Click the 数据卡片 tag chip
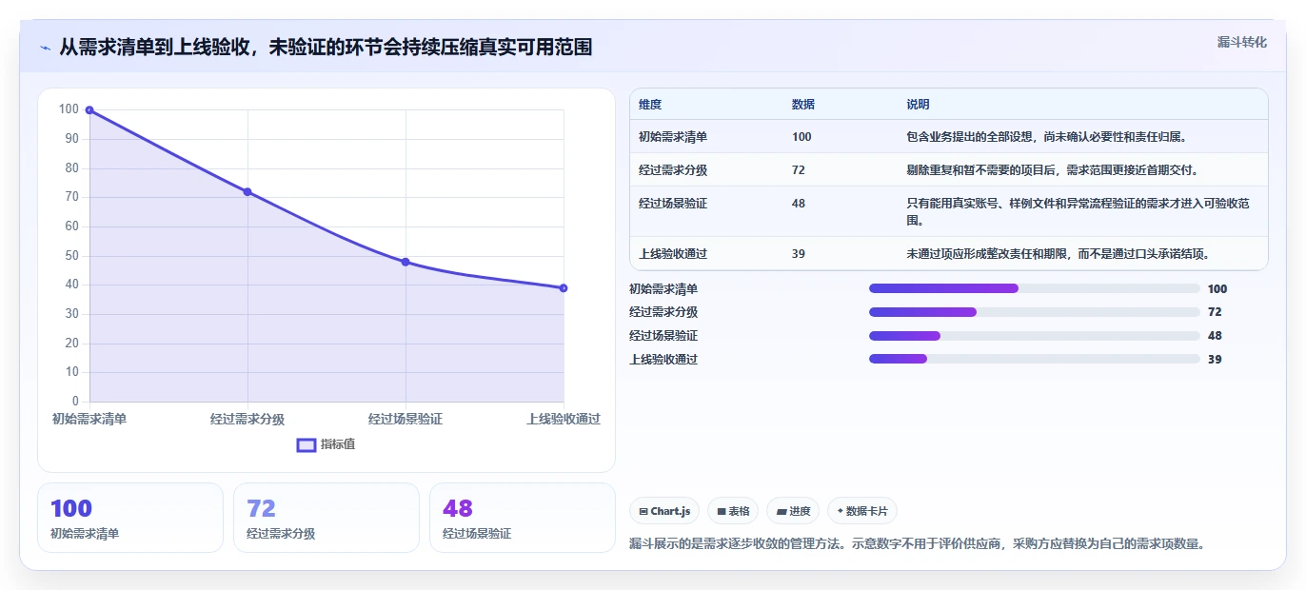The width and height of the screenshot is (1306, 590). pos(862,511)
